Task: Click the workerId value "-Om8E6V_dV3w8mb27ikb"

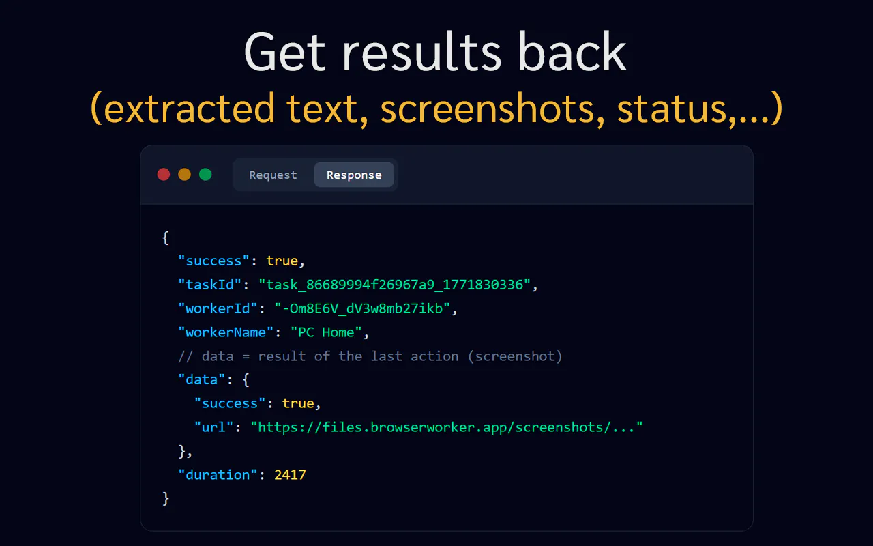Action: pos(362,308)
